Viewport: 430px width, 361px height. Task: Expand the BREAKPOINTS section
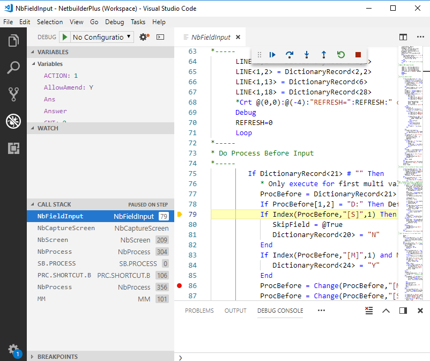pyautogui.click(x=100, y=356)
